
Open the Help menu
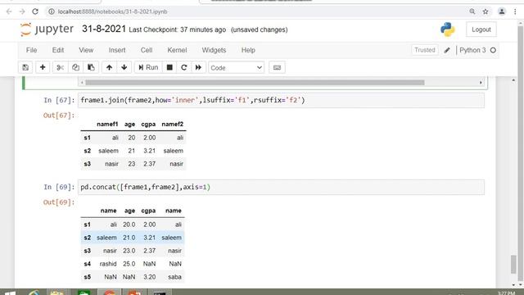click(248, 50)
